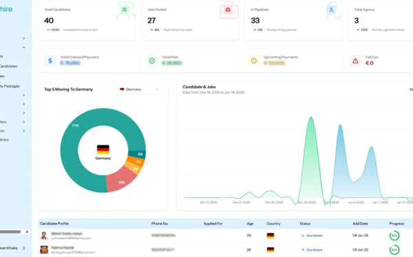413x257 pixels.
Task: Click the clock icon for Upcoming Payments
Action: (x=253, y=61)
